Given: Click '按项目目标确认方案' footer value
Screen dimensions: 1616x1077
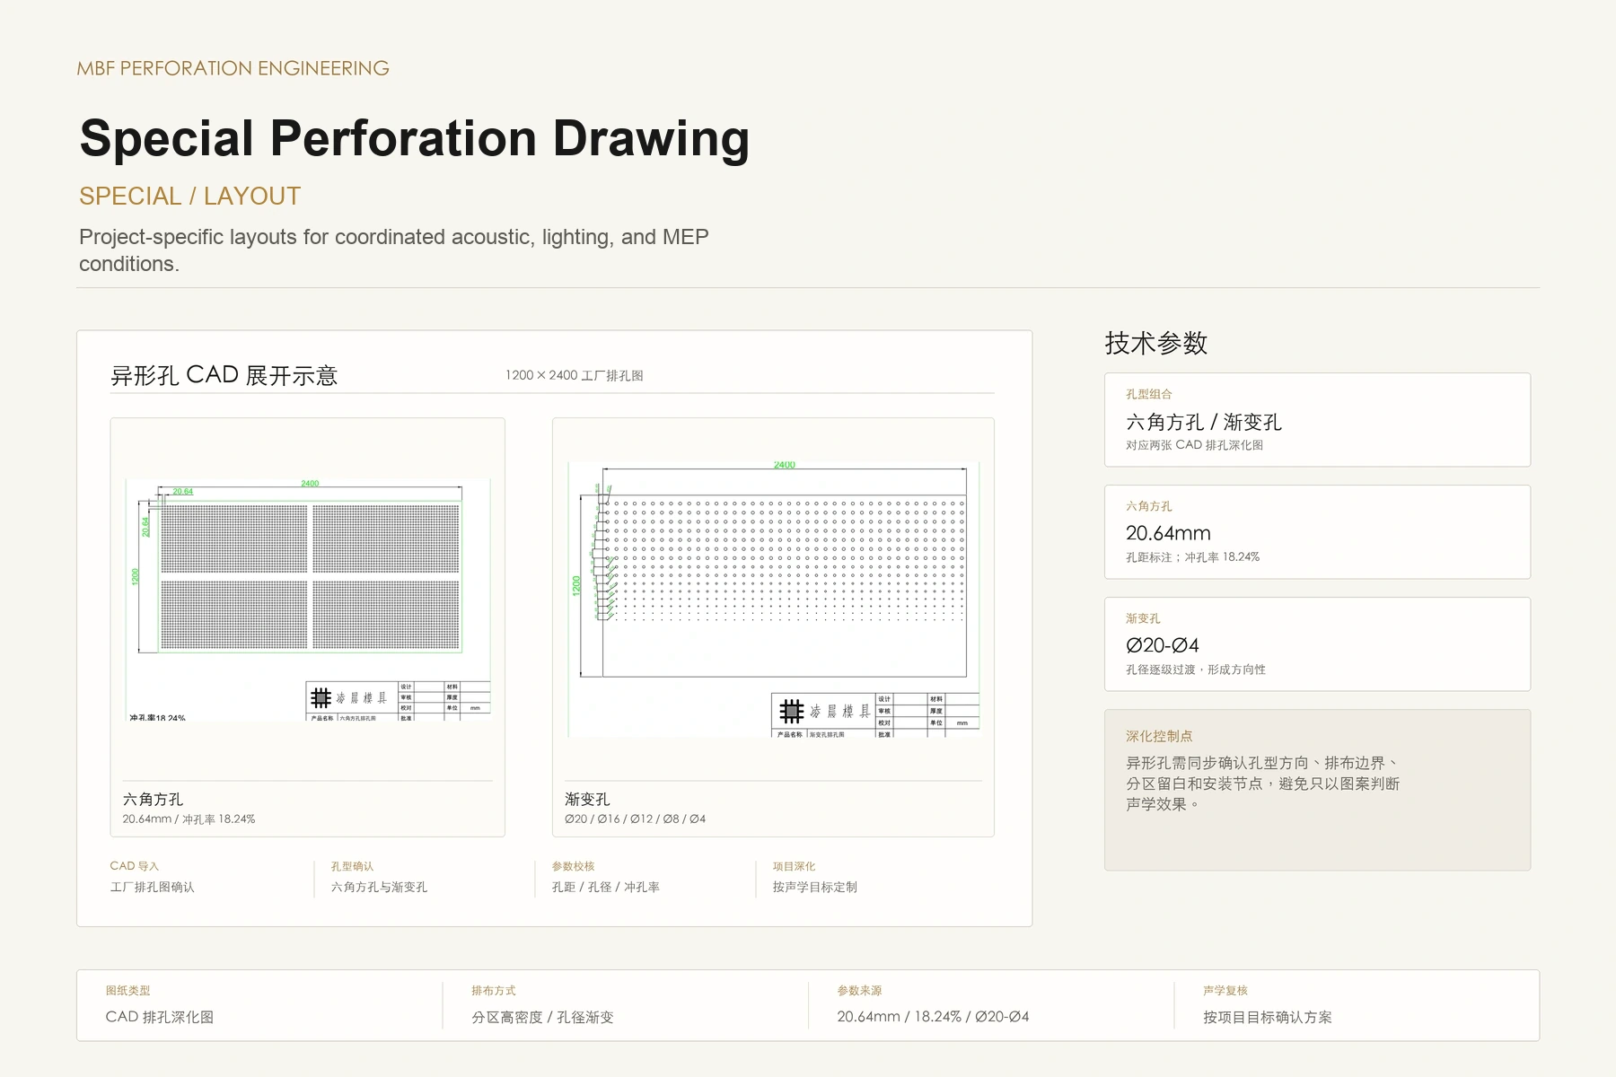Looking at the screenshot, I should tap(1268, 1017).
